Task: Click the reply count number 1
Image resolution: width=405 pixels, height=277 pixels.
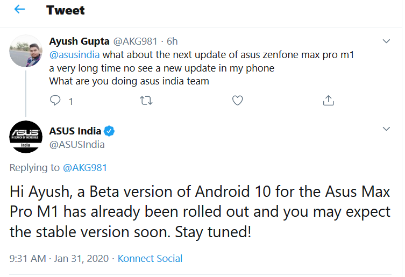Action: (71, 101)
